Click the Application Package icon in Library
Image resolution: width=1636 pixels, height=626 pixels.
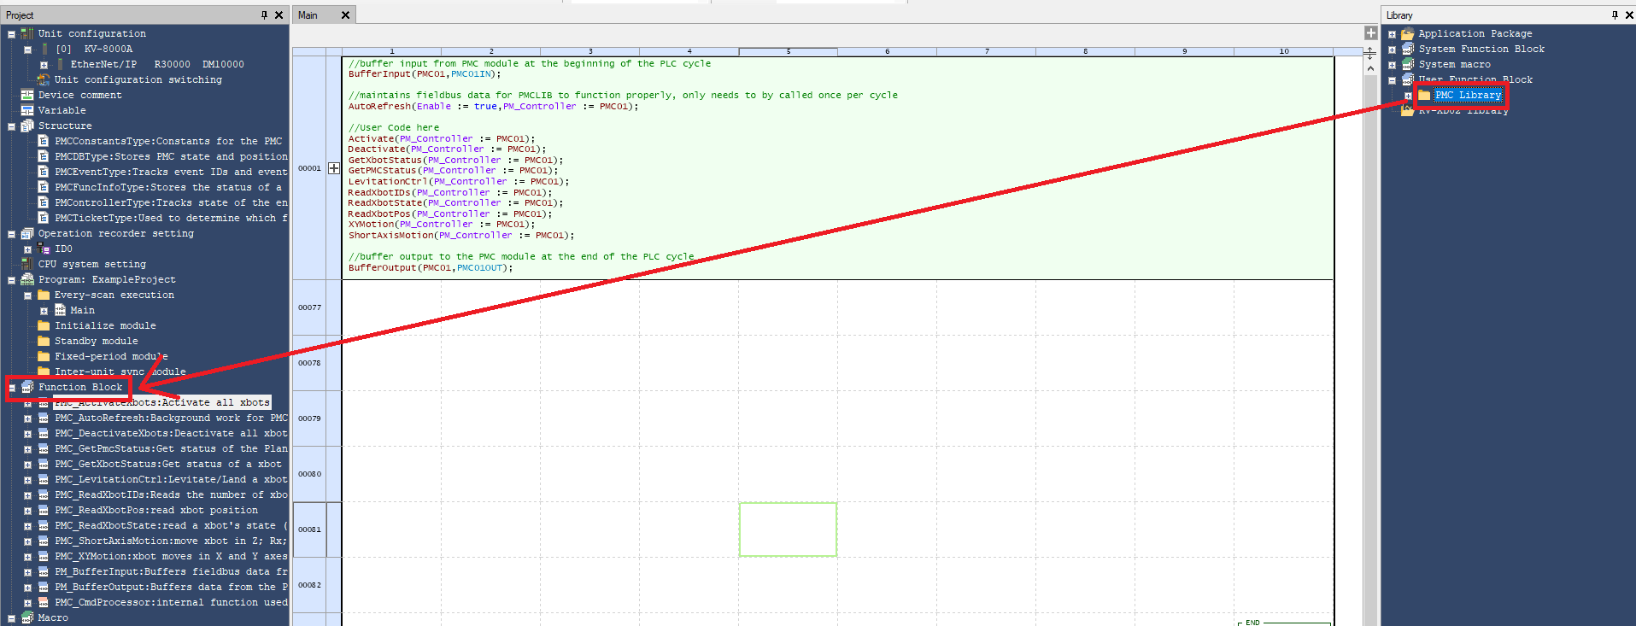click(x=1407, y=33)
